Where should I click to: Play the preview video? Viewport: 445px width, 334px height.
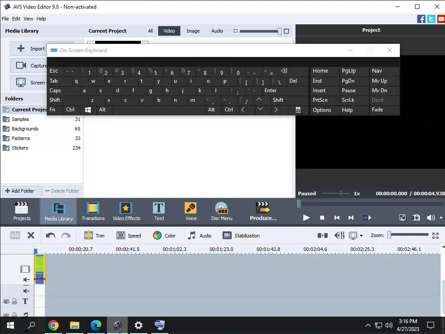click(306, 217)
